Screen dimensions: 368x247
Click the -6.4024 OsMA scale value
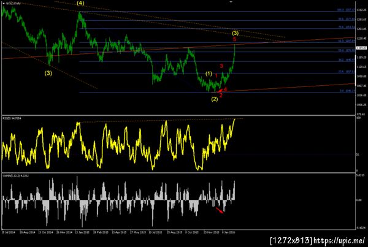pyautogui.click(x=361, y=228)
